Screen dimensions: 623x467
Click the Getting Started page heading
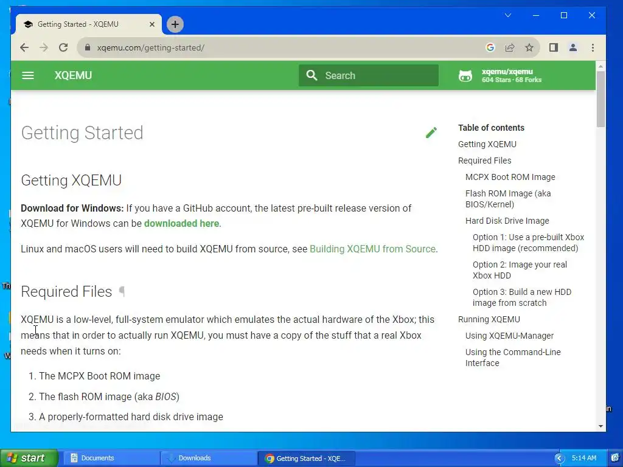82,133
